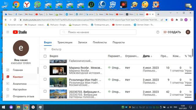196x110 pixels.
Task: Toggle the select-all videos checkbox
Action: point(45,56)
